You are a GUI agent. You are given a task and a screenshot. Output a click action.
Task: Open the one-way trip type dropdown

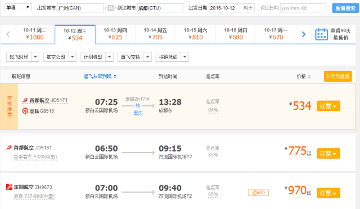coord(18,7)
